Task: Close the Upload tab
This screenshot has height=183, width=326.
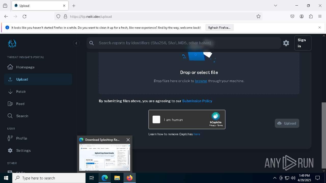Action: click(64, 6)
